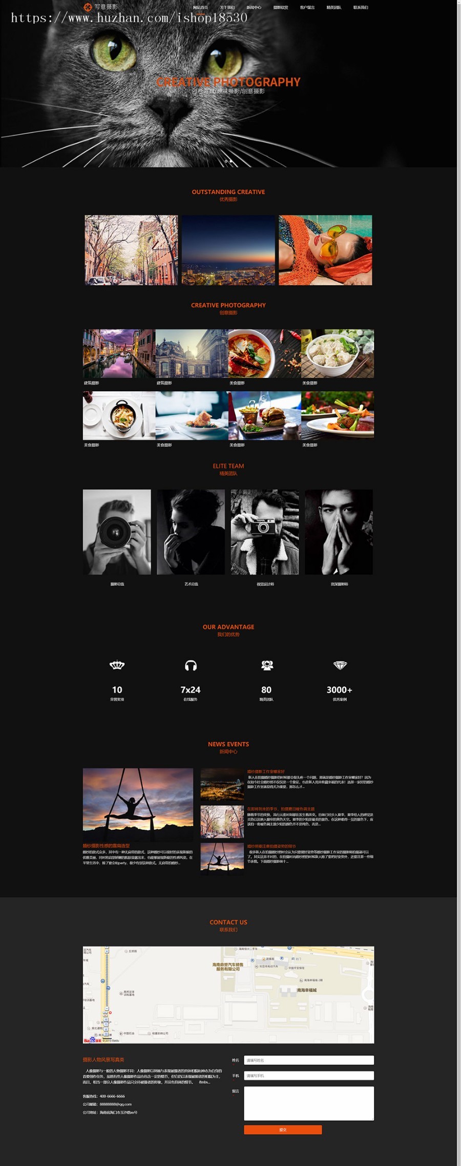Open the 网站首页 navigation menu item
Viewport: 461px width, 1166px height.
pos(200,7)
